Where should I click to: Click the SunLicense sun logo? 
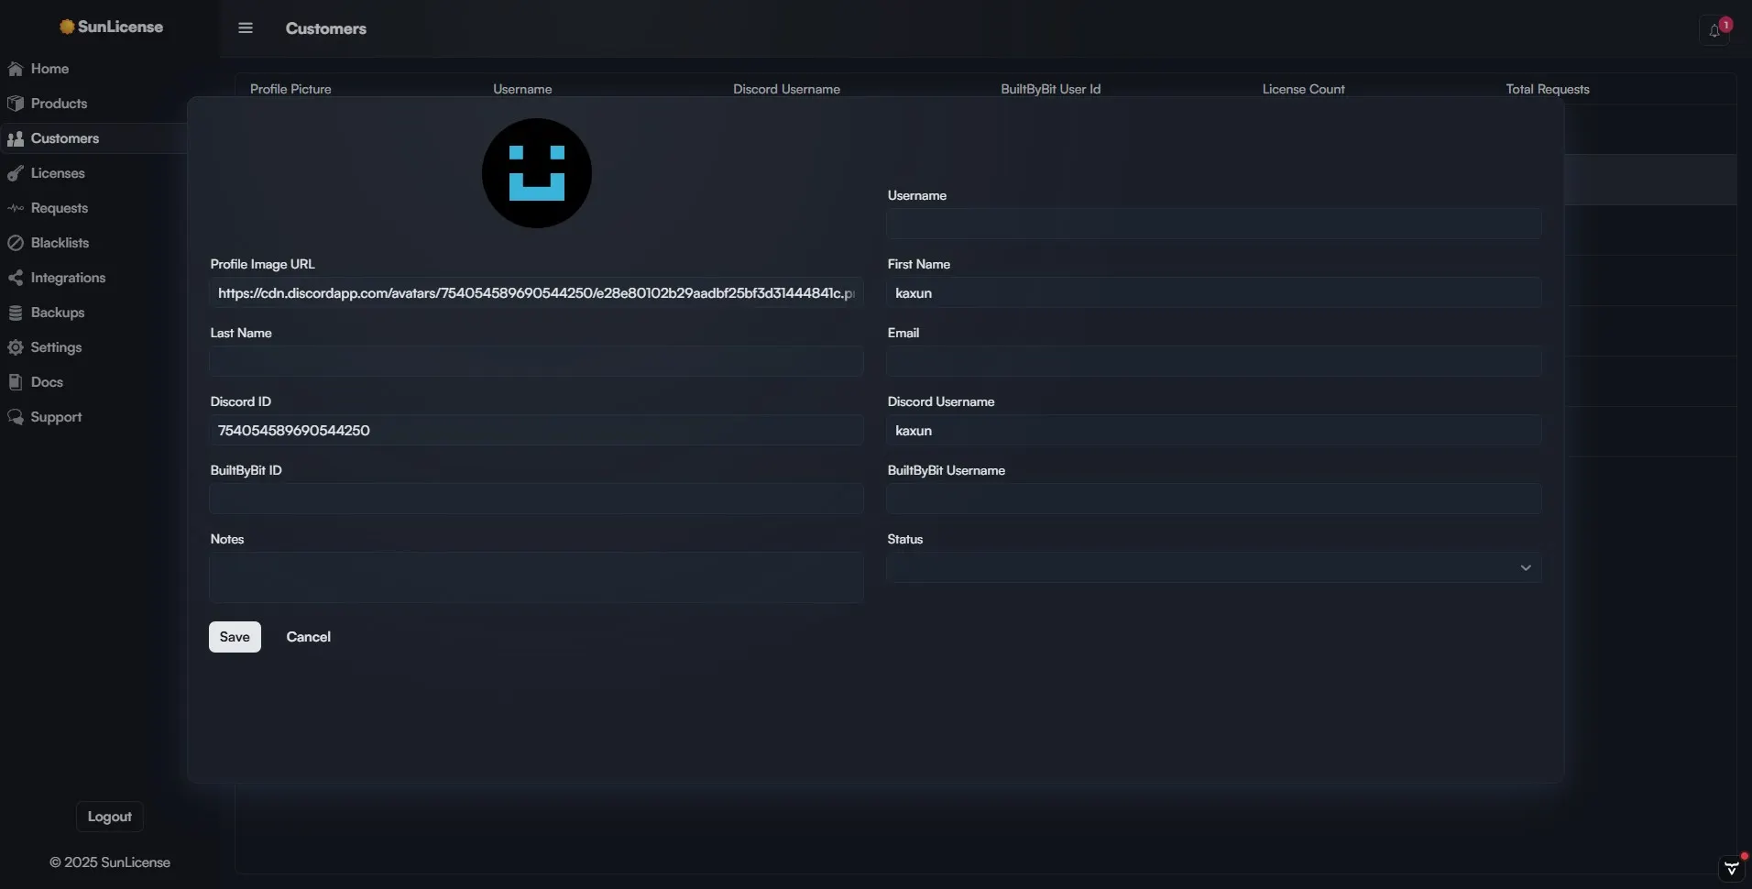(x=67, y=27)
